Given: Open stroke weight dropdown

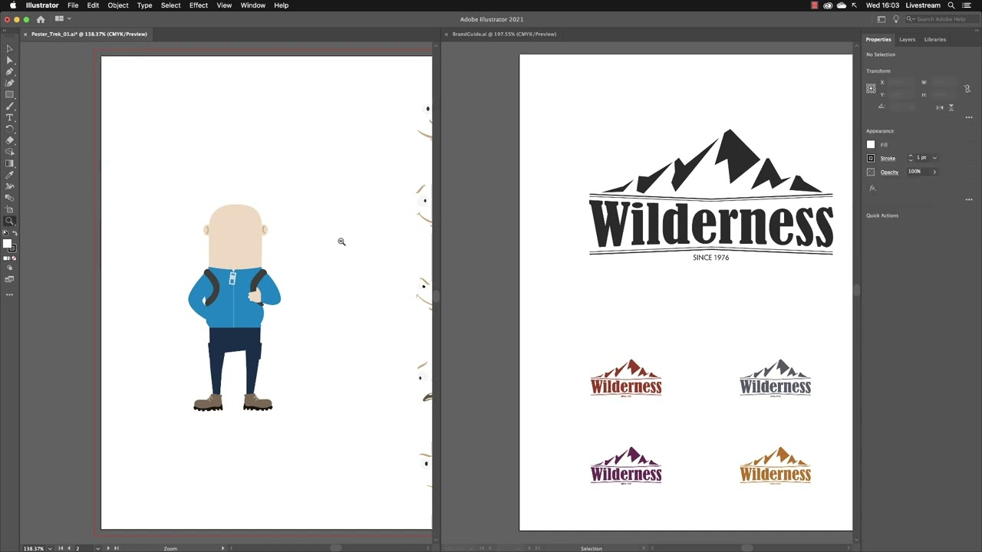Looking at the screenshot, I should (x=934, y=158).
